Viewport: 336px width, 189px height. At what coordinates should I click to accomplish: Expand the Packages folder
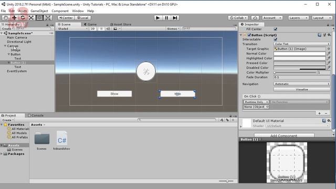tap(2, 154)
